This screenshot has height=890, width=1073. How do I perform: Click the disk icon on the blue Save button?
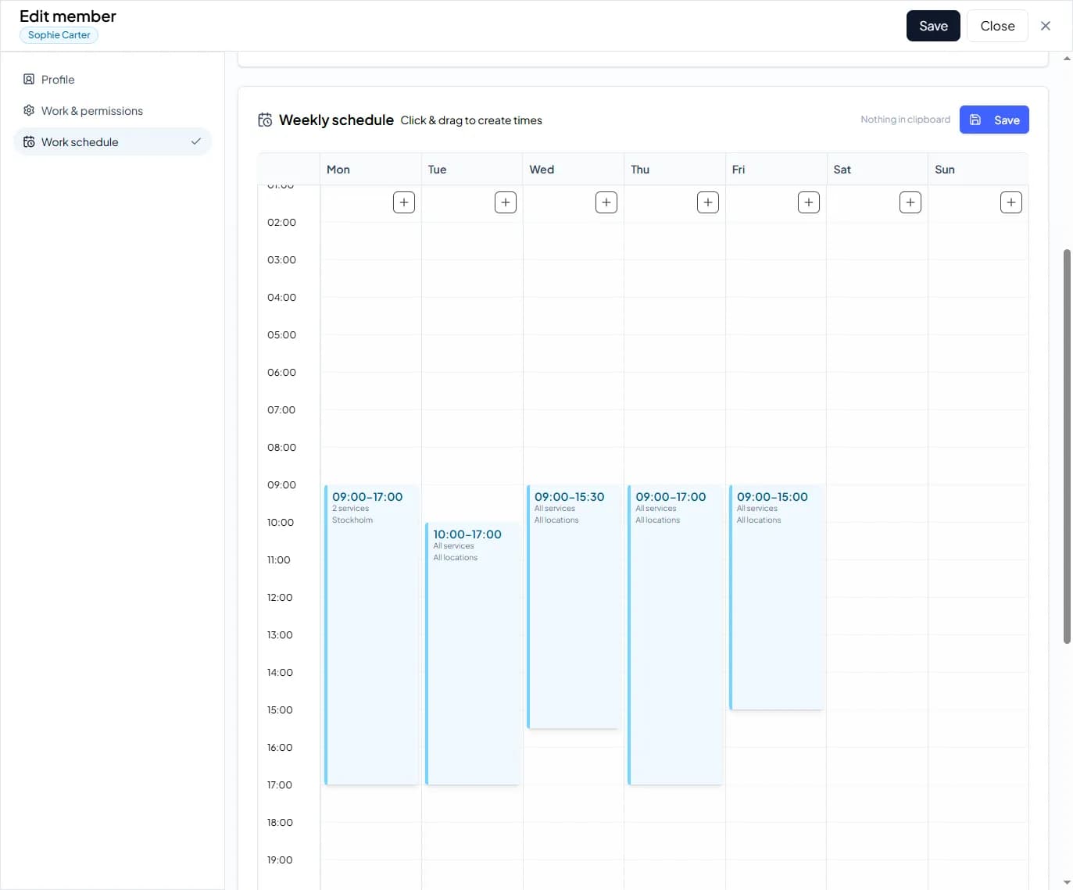coord(975,119)
